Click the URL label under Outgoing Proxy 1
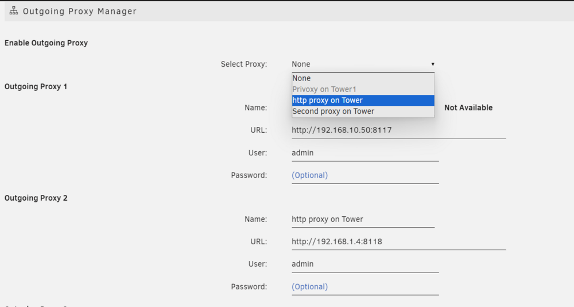The image size is (574, 307). [258, 130]
